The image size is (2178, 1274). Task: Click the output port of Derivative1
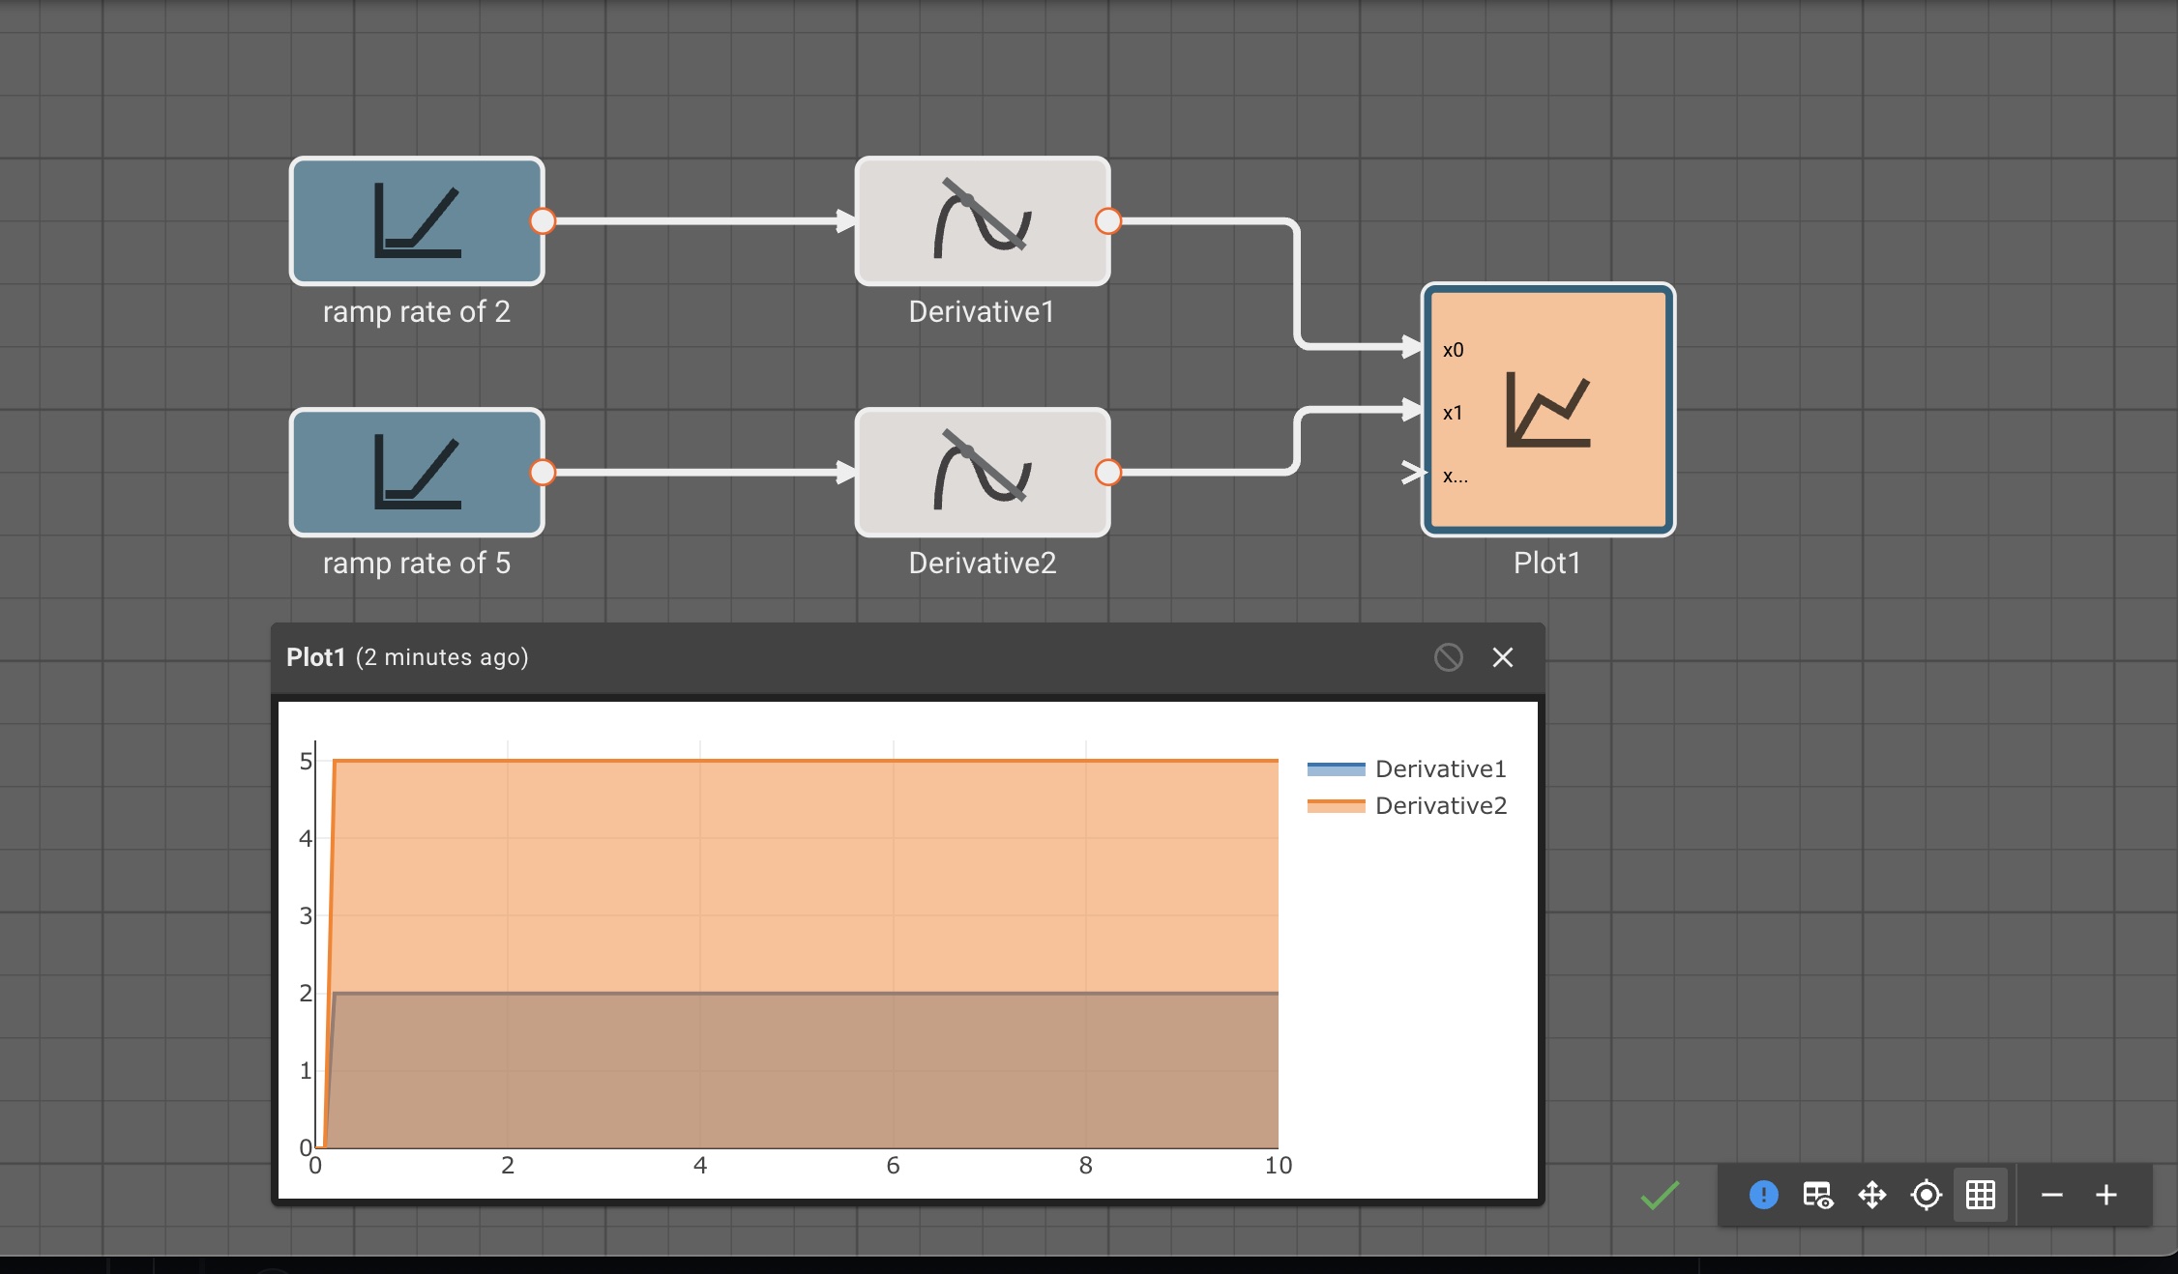pyautogui.click(x=1108, y=221)
